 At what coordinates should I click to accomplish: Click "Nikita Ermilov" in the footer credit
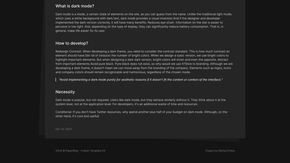(x=227, y=151)
